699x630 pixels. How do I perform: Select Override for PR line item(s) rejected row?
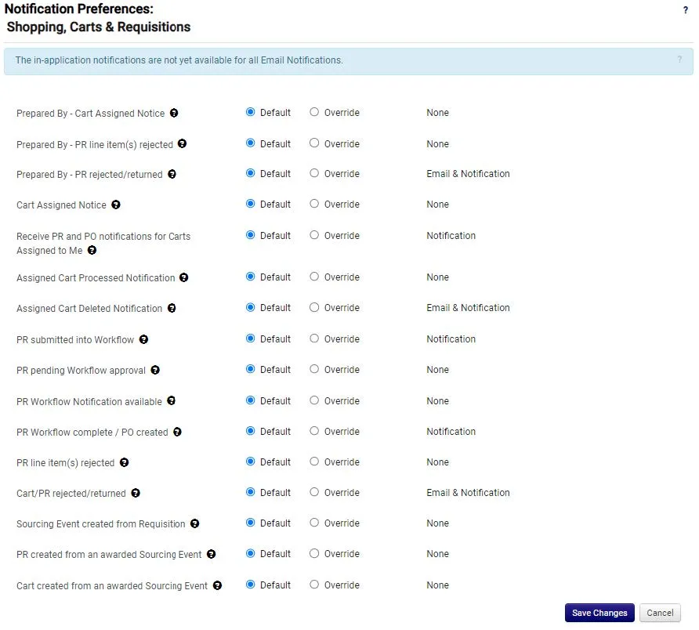coord(314,462)
